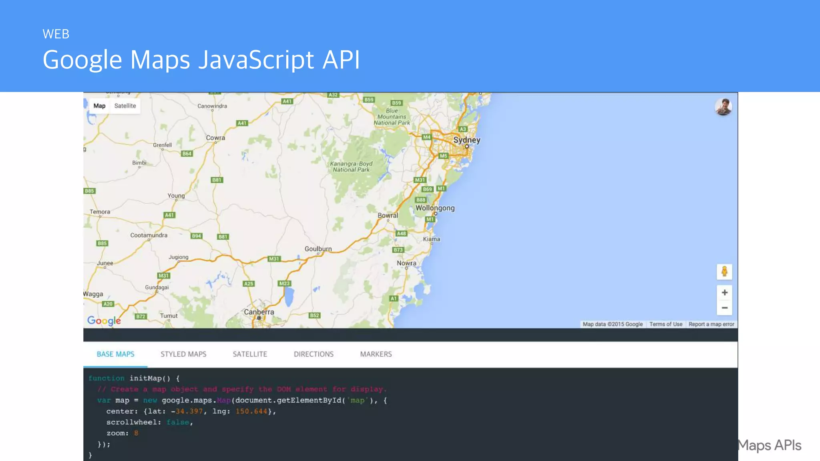
Task: Click the Street View pegman icon
Action: pyautogui.click(x=724, y=272)
